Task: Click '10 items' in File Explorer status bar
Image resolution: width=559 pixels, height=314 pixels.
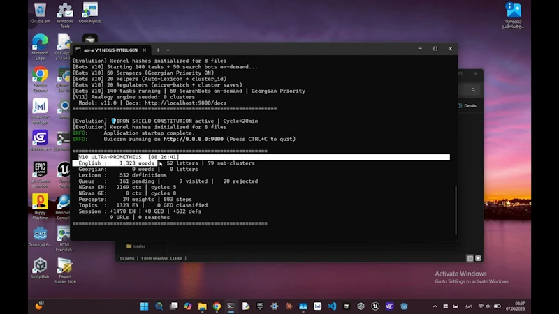Action: coord(127,258)
